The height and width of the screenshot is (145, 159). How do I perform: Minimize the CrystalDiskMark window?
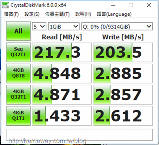(x=113, y=5)
